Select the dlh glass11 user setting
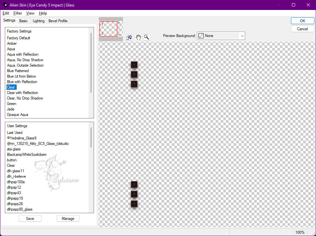The height and width of the screenshot is (236, 316). click(15, 171)
